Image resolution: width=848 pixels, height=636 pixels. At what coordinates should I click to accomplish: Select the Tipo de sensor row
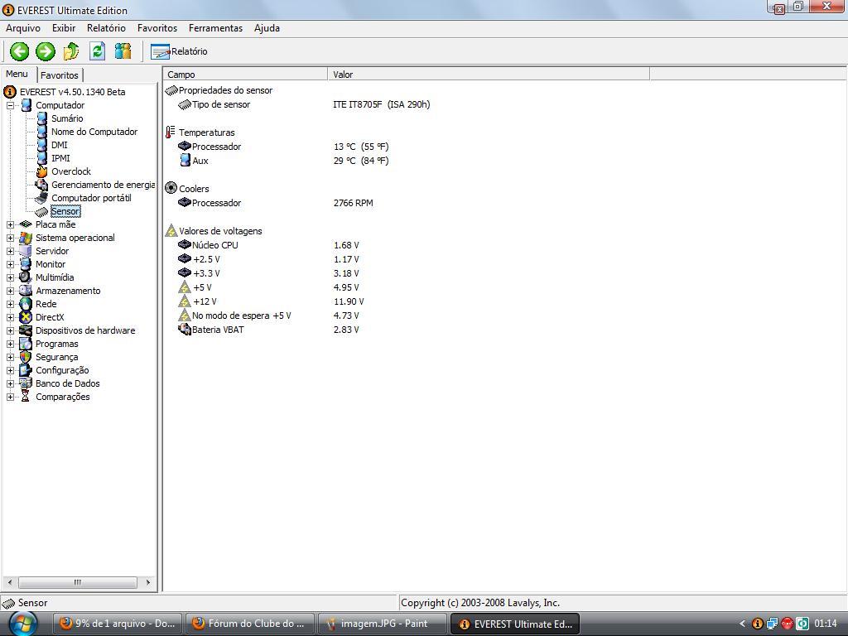click(x=406, y=104)
